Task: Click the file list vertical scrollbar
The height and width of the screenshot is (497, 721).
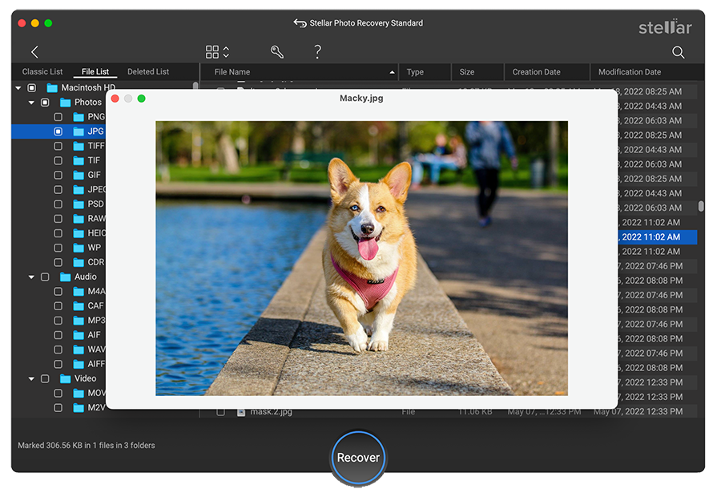Action: (701, 206)
